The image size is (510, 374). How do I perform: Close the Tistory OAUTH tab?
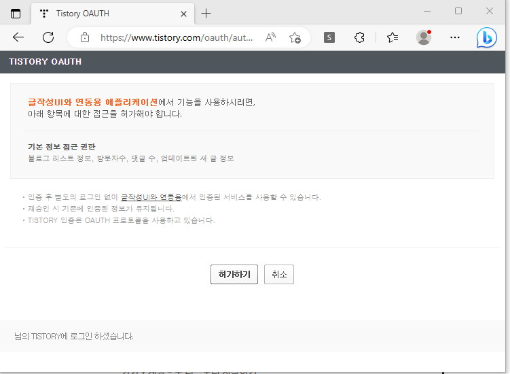pyautogui.click(x=183, y=14)
